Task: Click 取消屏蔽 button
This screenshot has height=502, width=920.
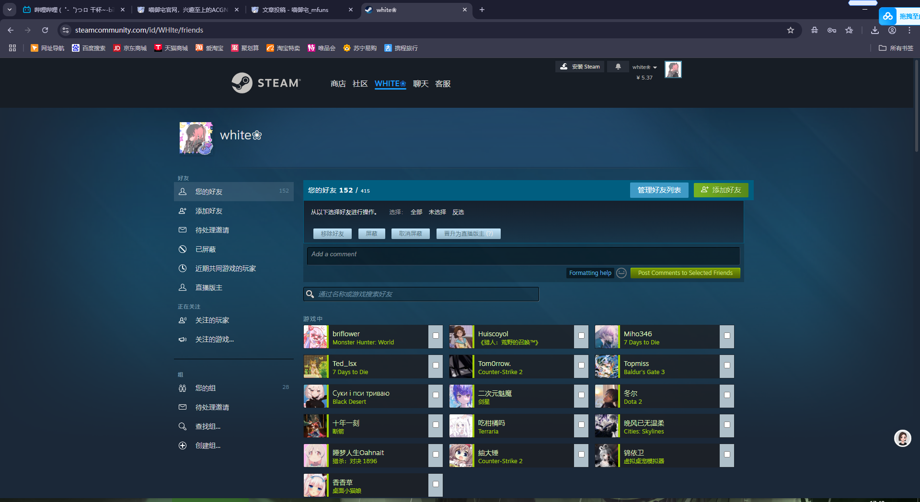Action: click(x=411, y=234)
